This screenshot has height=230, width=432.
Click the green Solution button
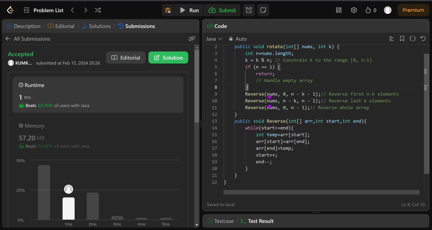pyautogui.click(x=168, y=58)
